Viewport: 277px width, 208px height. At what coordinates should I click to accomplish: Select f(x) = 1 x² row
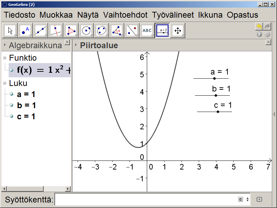39,70
